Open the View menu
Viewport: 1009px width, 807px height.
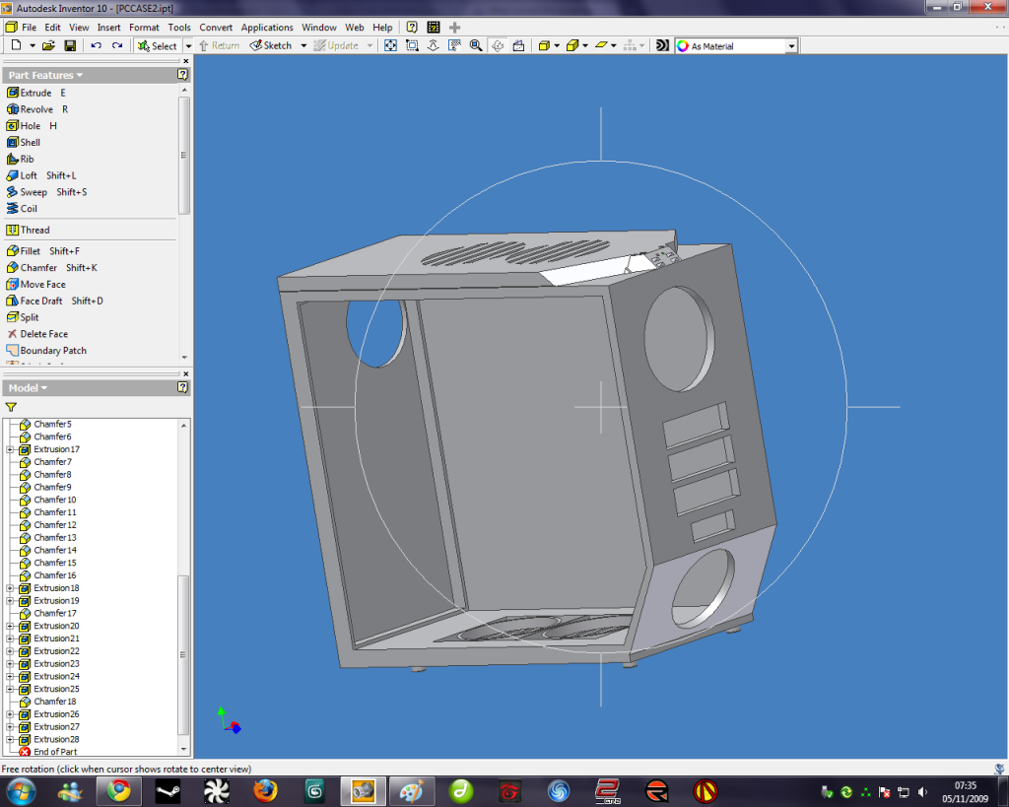point(79,27)
